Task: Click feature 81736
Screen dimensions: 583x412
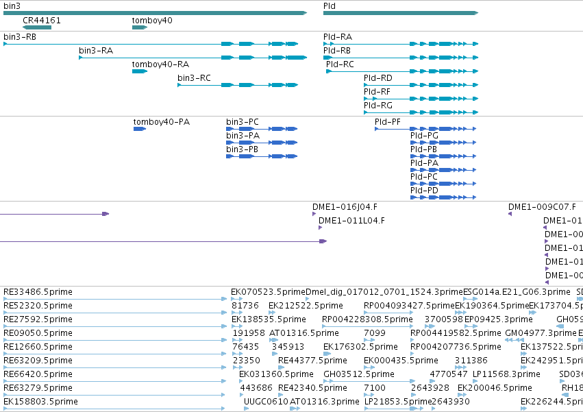Action: (x=236, y=313)
